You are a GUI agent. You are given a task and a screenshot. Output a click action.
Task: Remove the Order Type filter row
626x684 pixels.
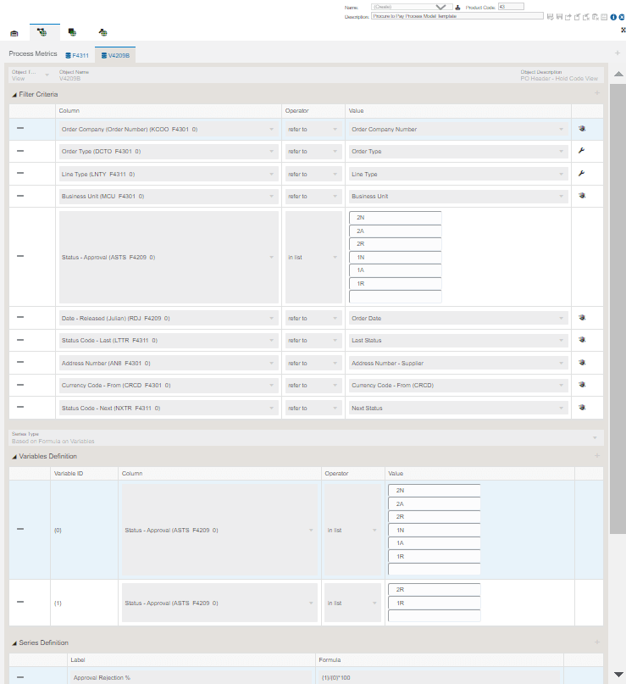tap(20, 151)
